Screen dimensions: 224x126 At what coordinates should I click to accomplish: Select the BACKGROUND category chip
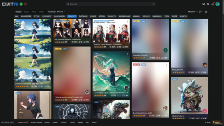(x=124, y=16)
